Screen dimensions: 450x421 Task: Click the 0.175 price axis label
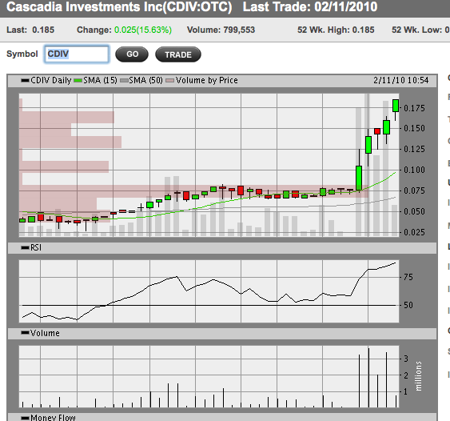click(414, 108)
